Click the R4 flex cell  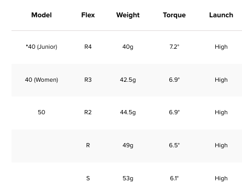(88, 47)
